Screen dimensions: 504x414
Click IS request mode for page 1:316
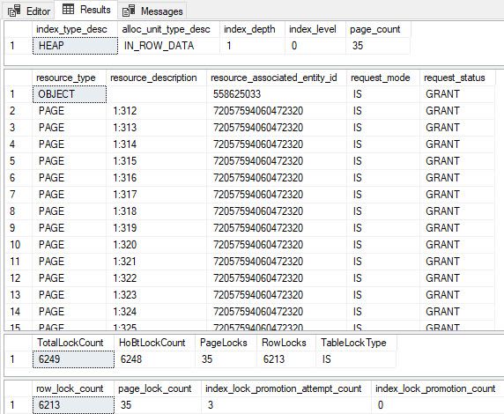(383, 178)
